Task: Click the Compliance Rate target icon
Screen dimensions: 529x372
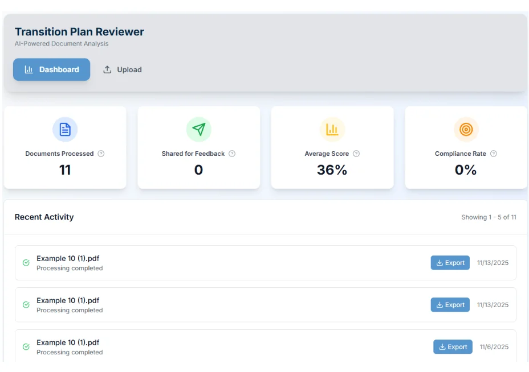Action: (x=466, y=129)
